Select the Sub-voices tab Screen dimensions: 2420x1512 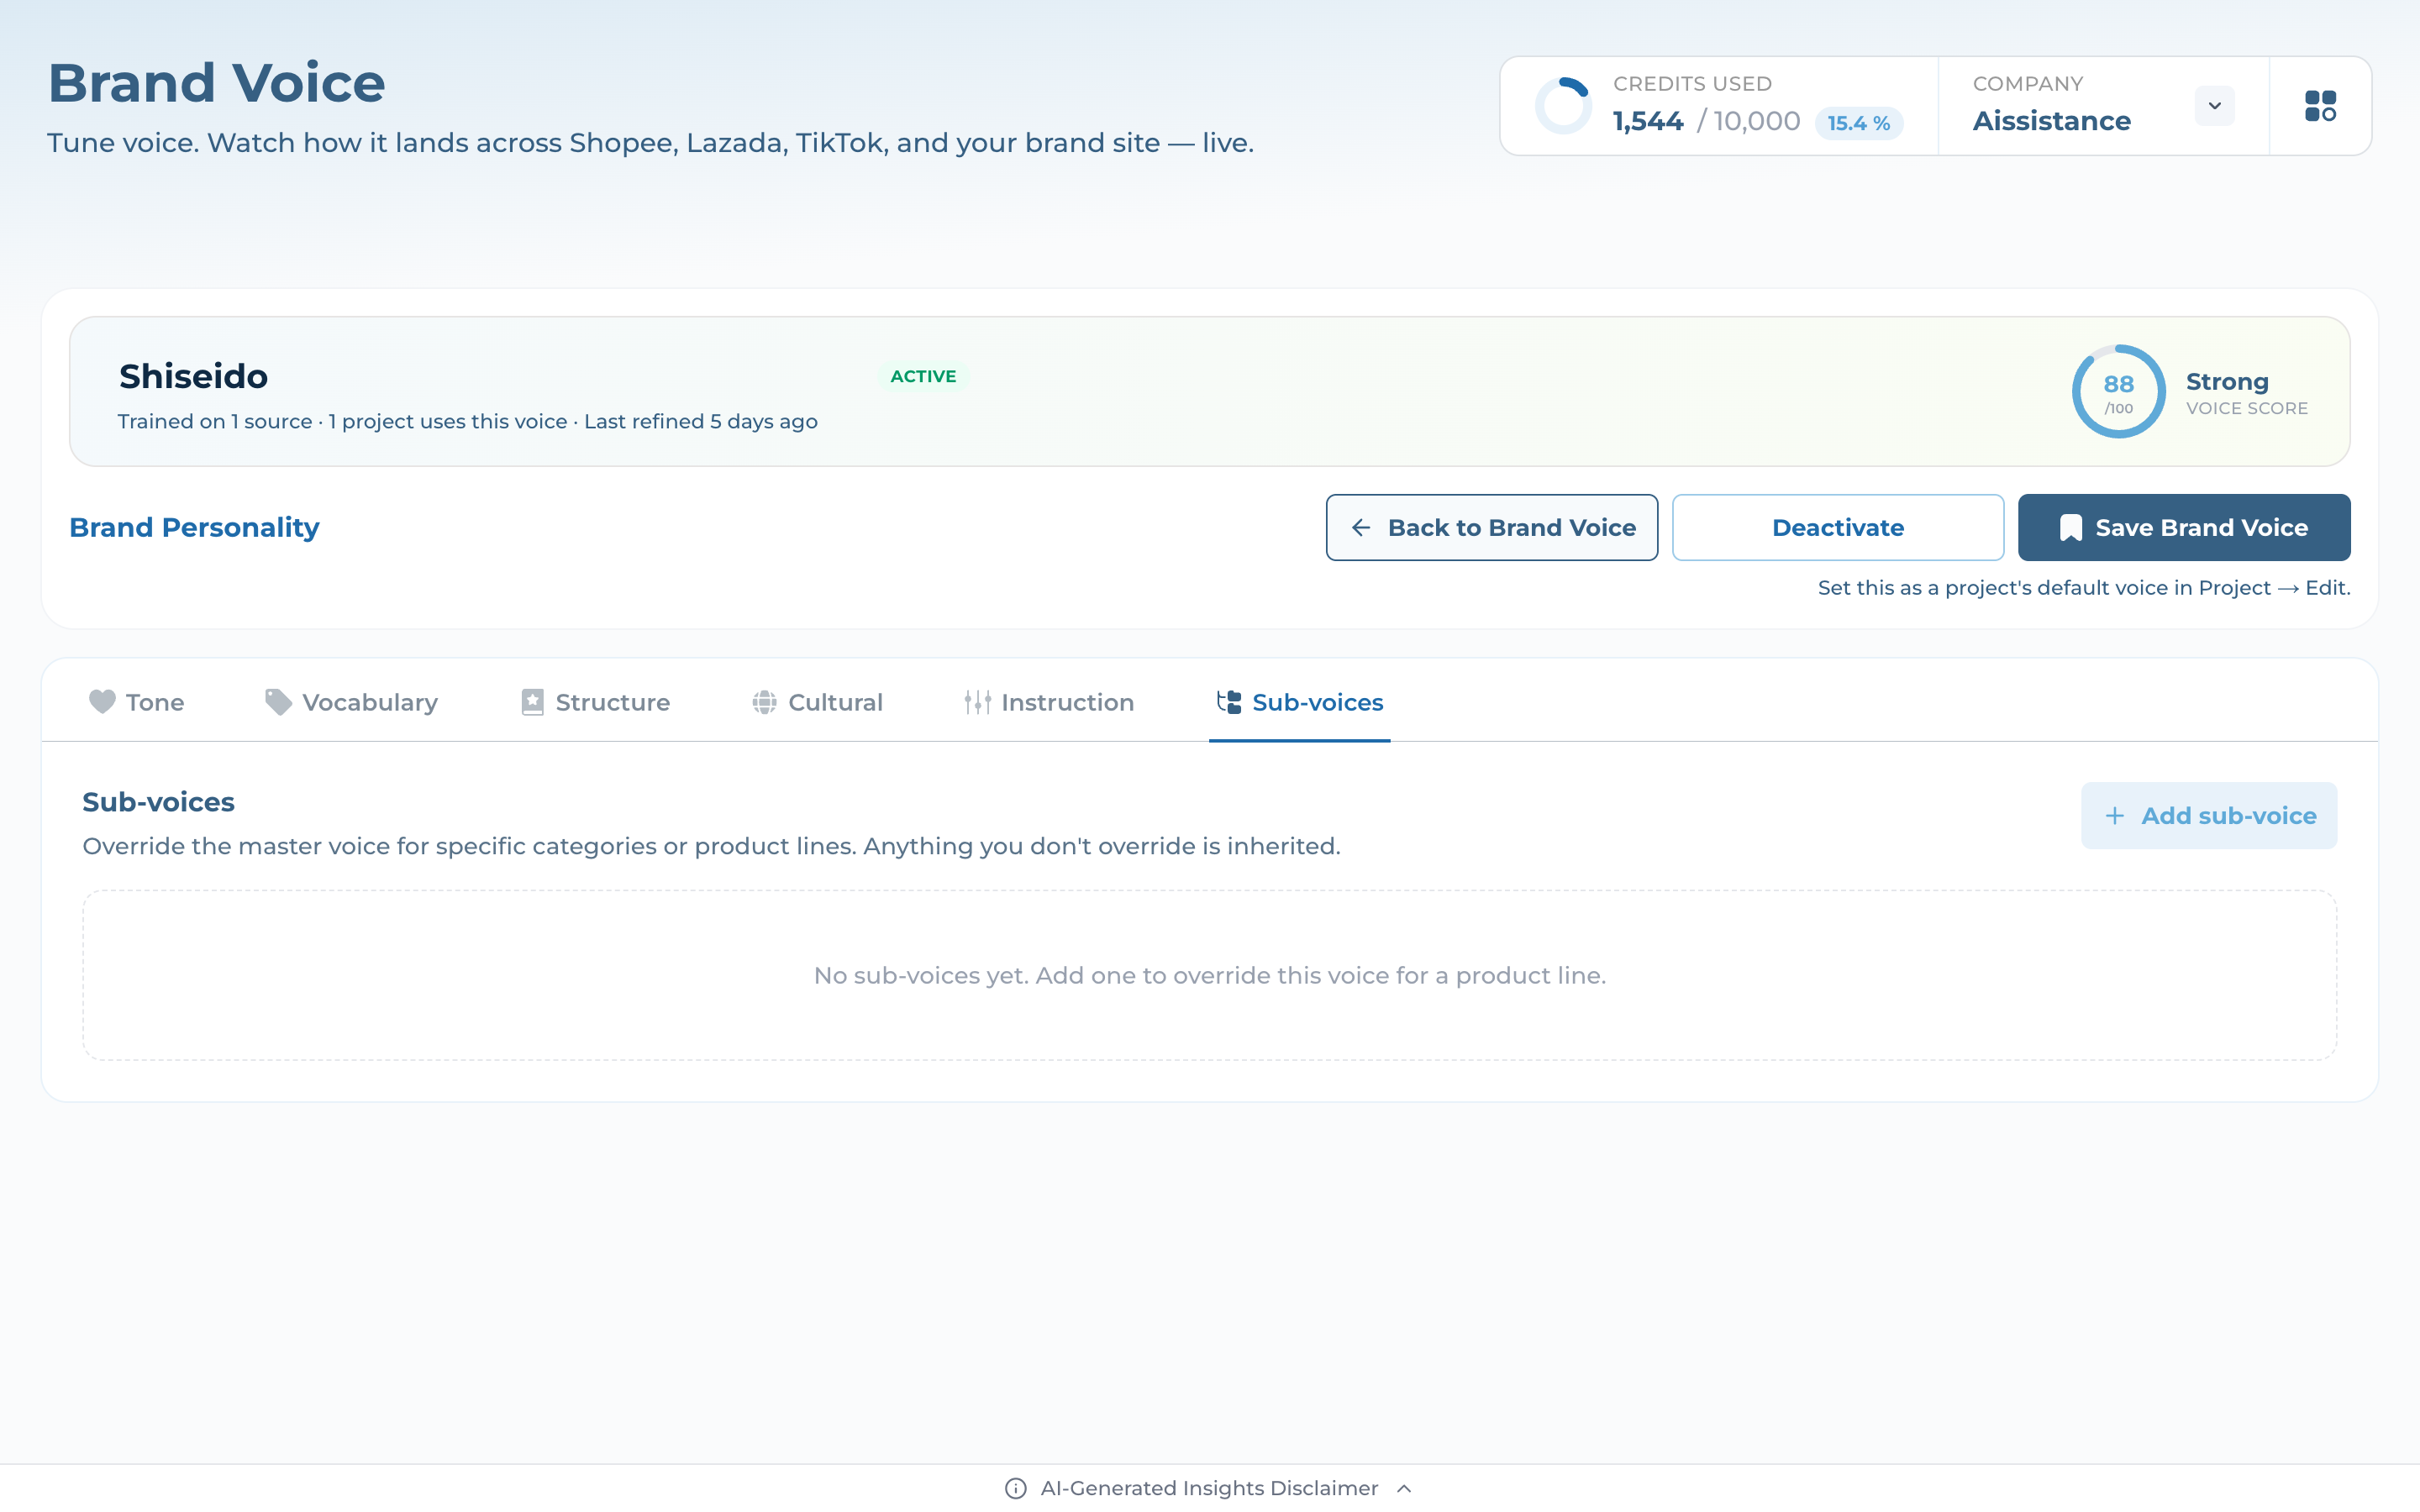click(1299, 702)
